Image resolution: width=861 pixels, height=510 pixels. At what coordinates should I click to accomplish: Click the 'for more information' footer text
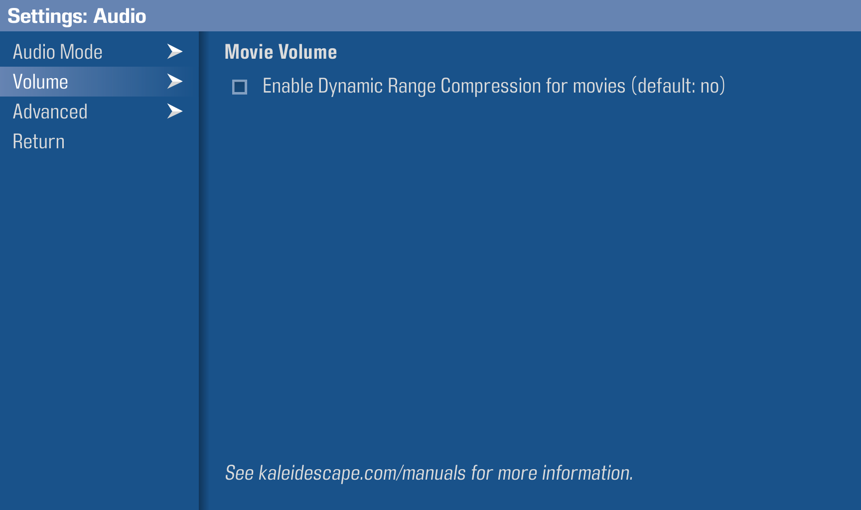coord(552,473)
